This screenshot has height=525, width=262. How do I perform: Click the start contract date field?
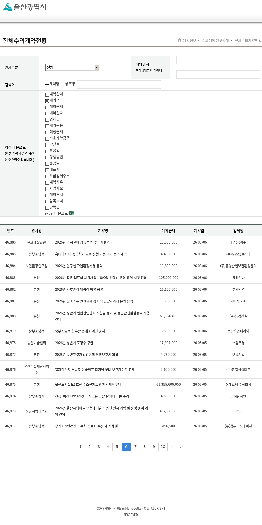218,60
